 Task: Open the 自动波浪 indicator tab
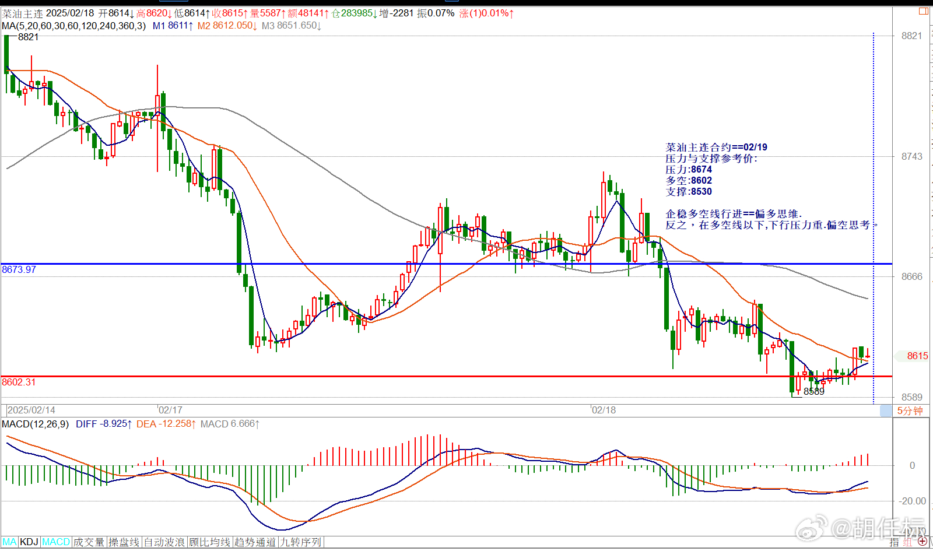pos(164,542)
